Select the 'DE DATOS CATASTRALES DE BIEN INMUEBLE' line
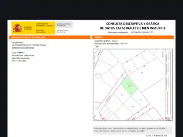This screenshot has height=137, width=183. 133,28
